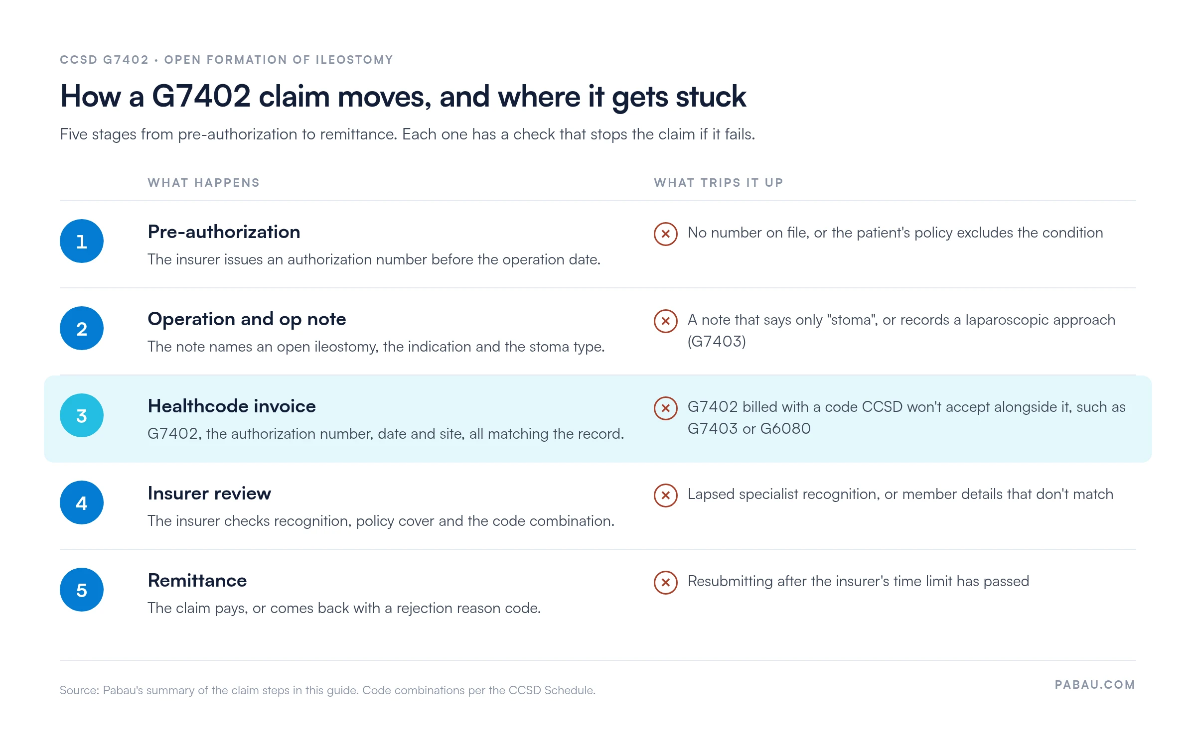
Task: Select the Operation and op note heading
Action: [247, 319]
